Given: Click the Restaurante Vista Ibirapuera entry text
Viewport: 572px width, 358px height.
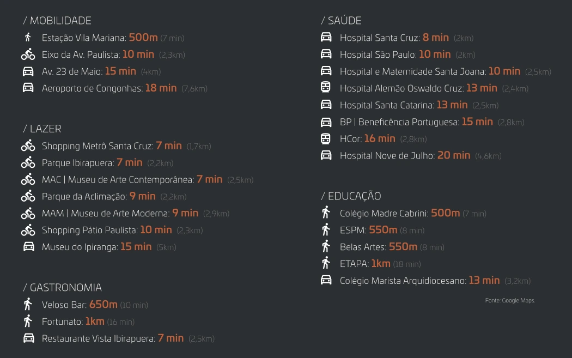Looking at the screenshot, I should pos(98,338).
